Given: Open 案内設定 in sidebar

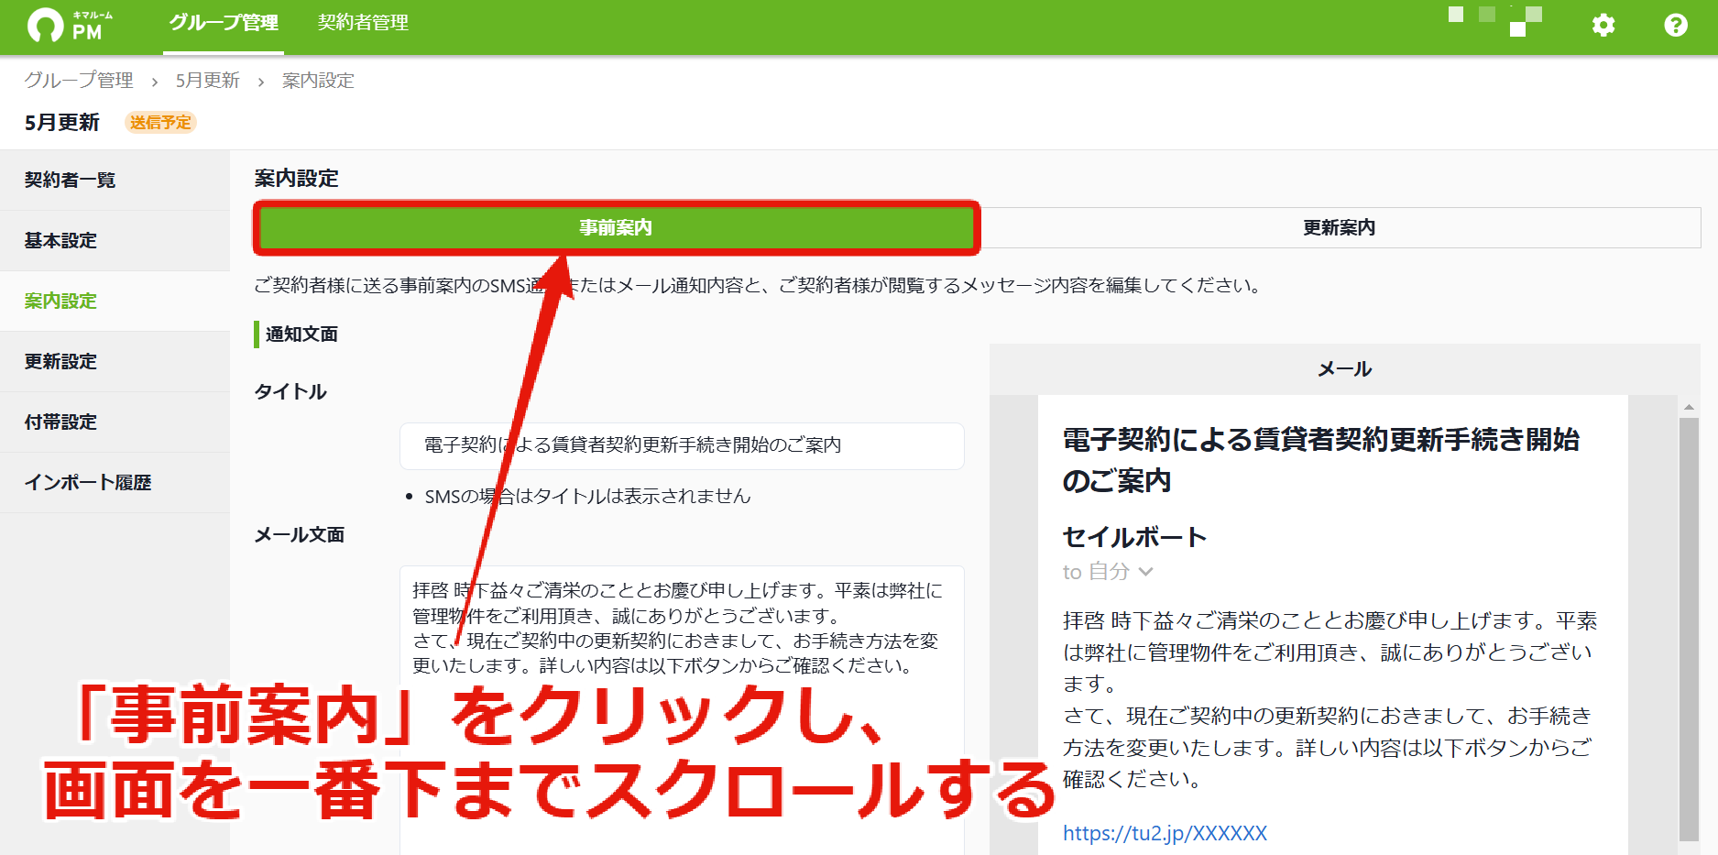Looking at the screenshot, I should pos(115,301).
